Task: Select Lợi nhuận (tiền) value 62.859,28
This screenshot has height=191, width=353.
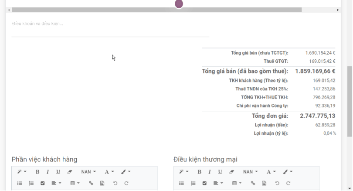Action: coord(325,125)
